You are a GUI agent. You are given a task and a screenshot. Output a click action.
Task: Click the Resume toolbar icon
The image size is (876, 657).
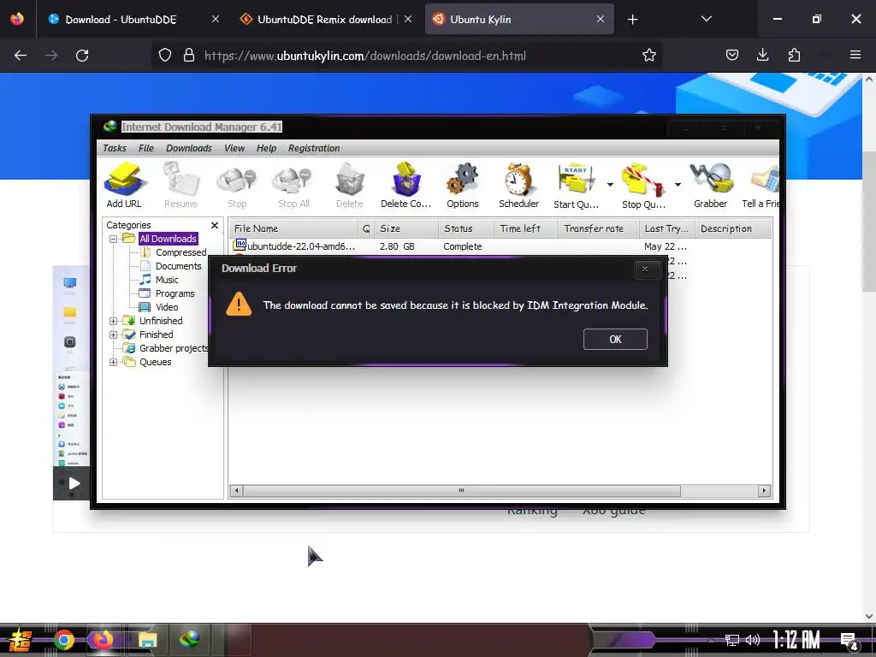click(181, 186)
